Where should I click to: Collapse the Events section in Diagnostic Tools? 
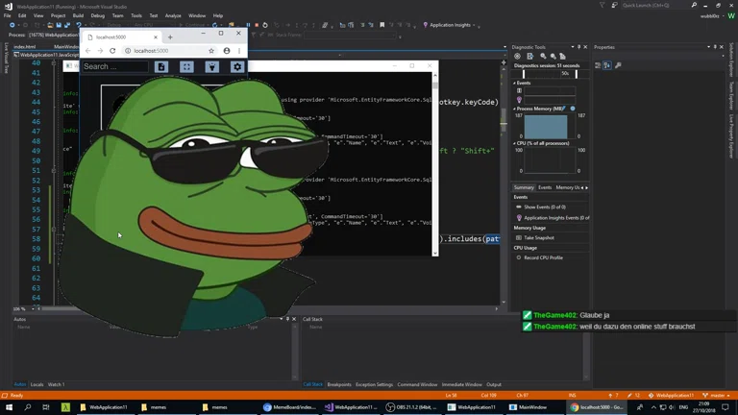point(514,83)
